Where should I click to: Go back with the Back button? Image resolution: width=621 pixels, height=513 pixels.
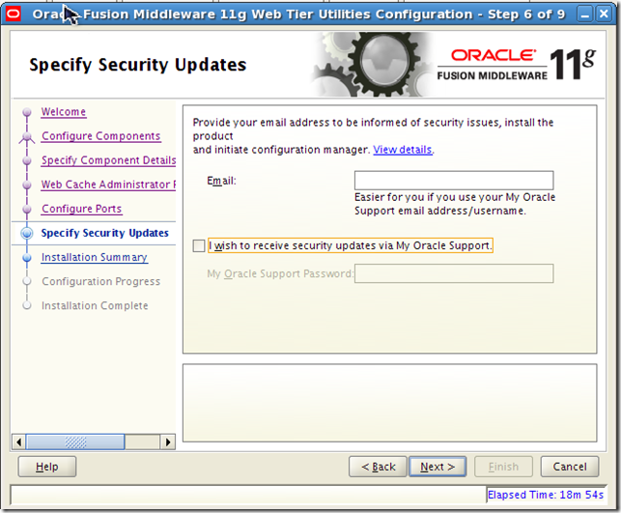378,467
